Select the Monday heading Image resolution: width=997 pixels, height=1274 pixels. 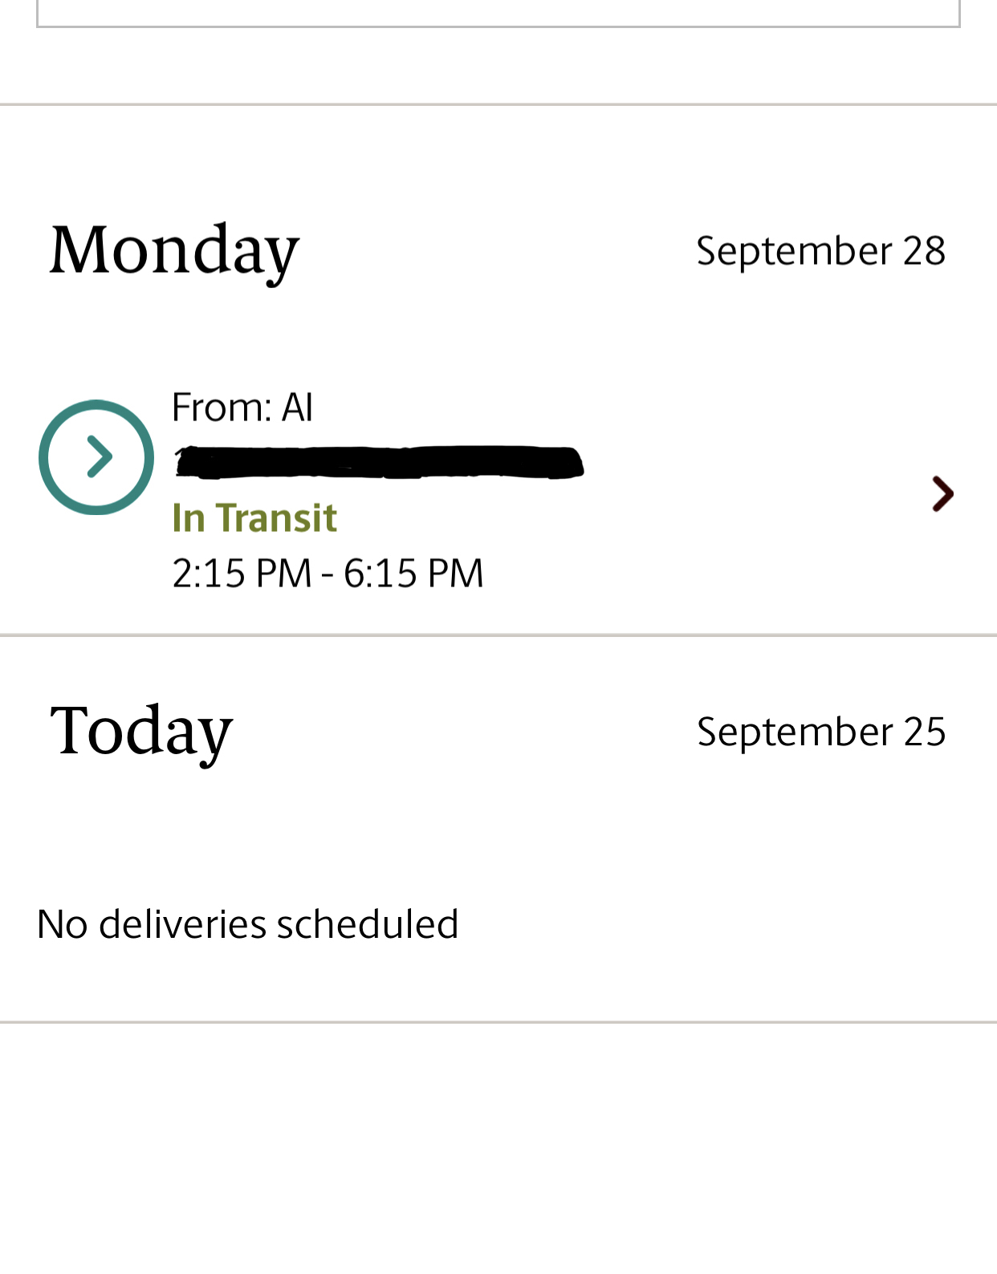[174, 250]
